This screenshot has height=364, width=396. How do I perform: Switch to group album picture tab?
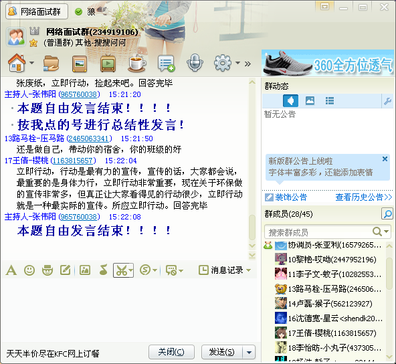[x=310, y=101]
